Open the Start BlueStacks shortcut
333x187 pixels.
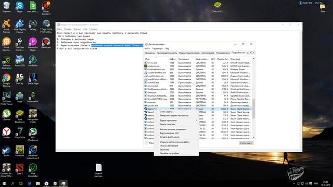(20, 116)
